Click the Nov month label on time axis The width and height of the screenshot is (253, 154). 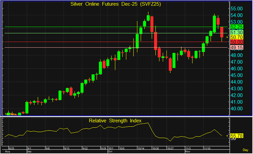[188, 151]
